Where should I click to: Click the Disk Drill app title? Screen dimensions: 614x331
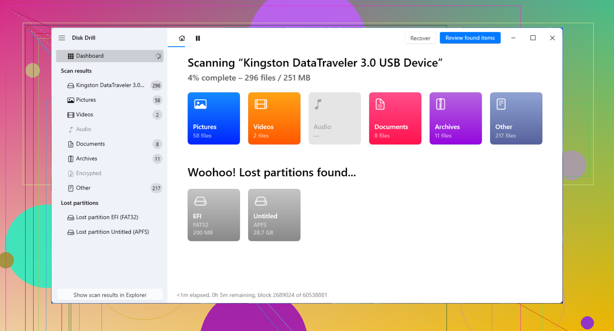pos(84,38)
